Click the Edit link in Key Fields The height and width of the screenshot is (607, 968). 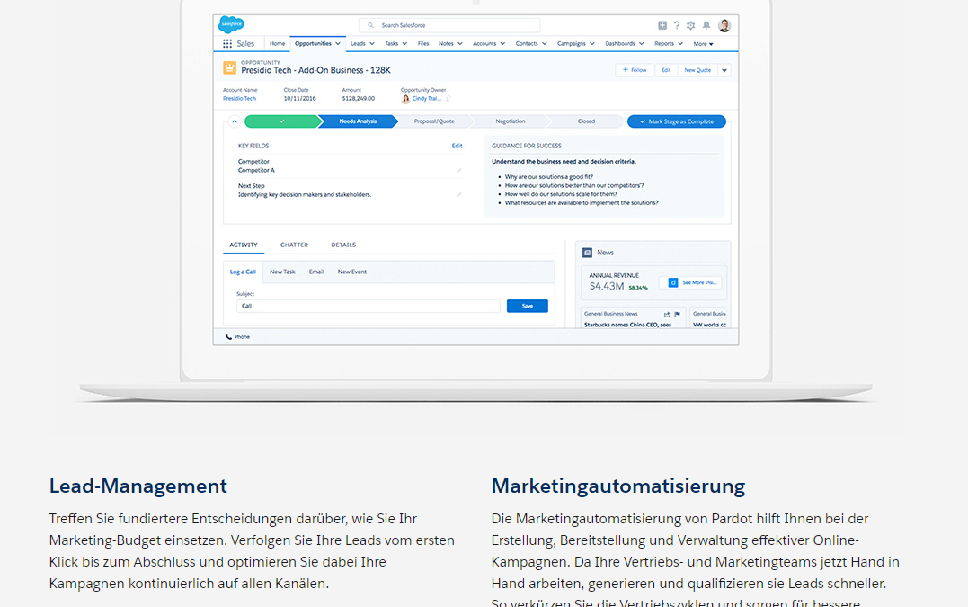[x=457, y=147]
